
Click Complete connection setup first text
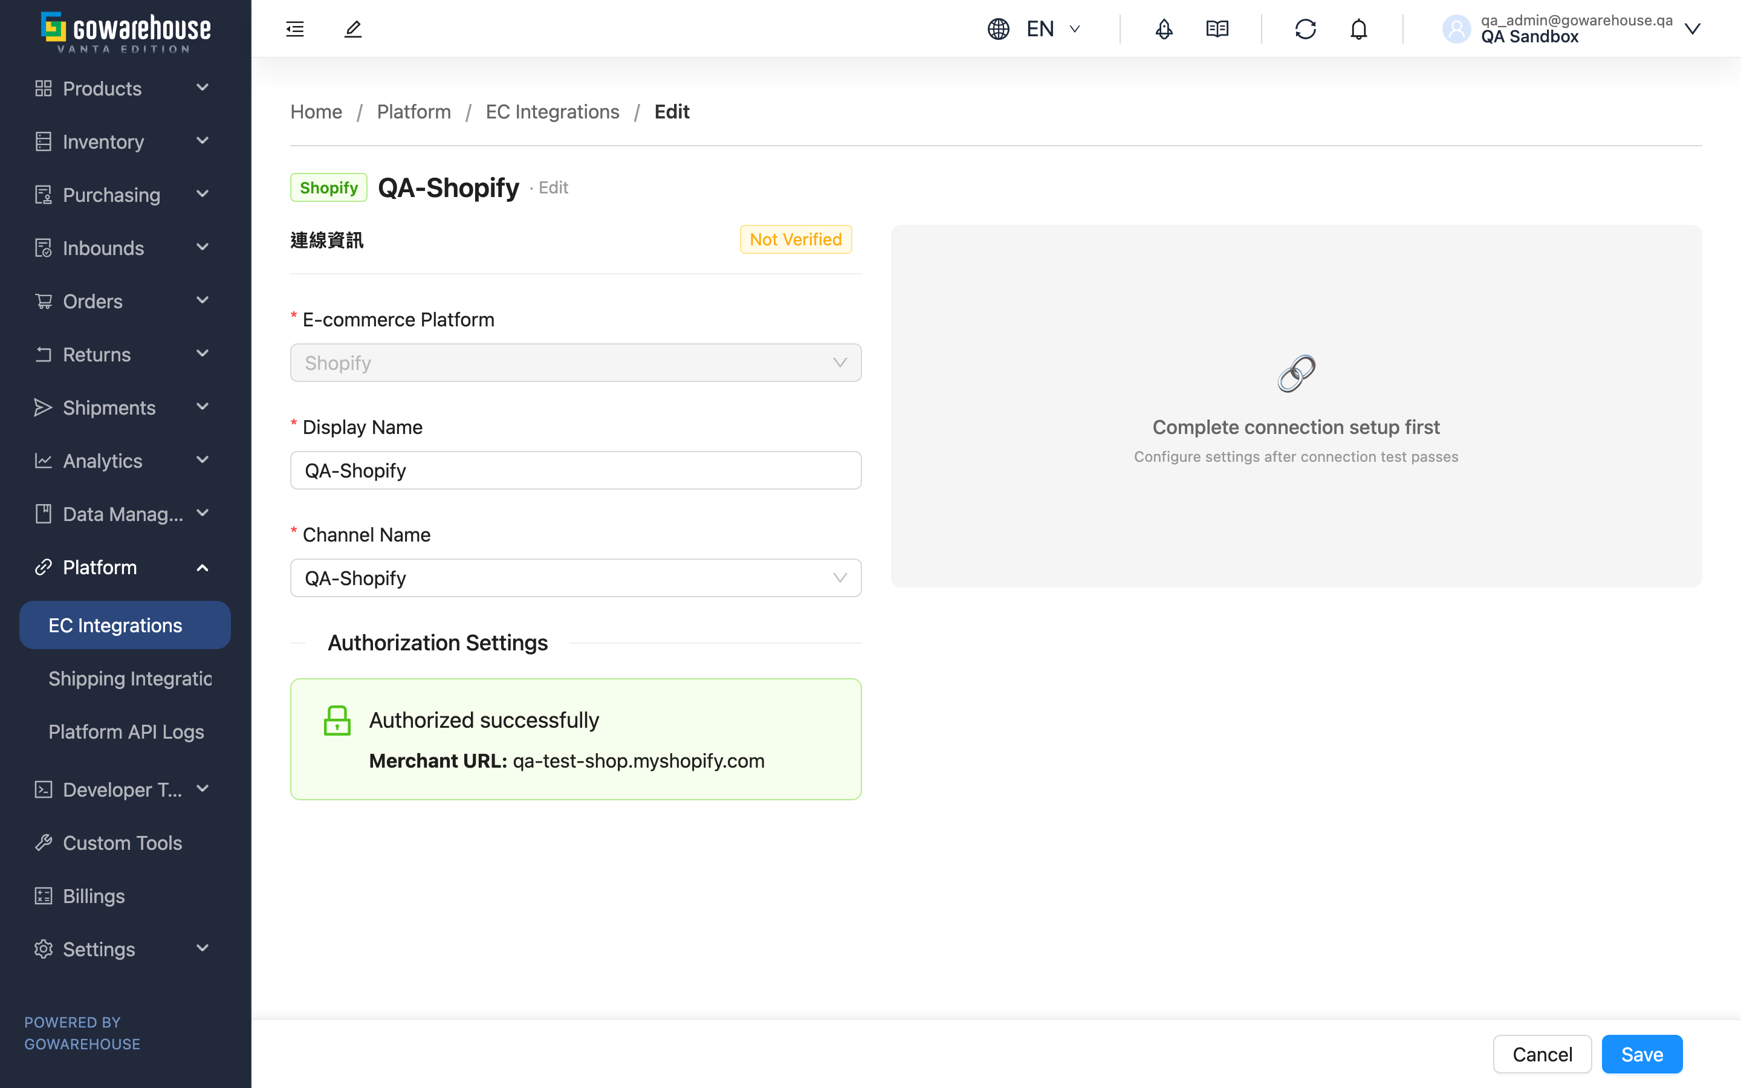(1295, 427)
